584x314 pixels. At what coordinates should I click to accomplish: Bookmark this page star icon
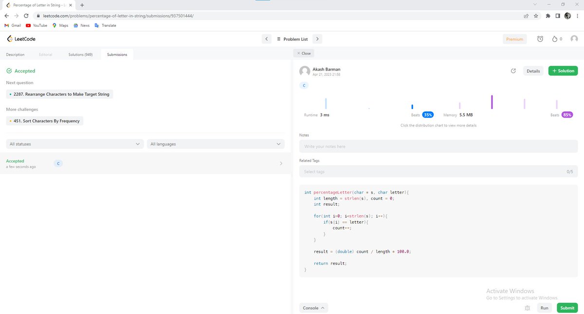[x=536, y=16]
